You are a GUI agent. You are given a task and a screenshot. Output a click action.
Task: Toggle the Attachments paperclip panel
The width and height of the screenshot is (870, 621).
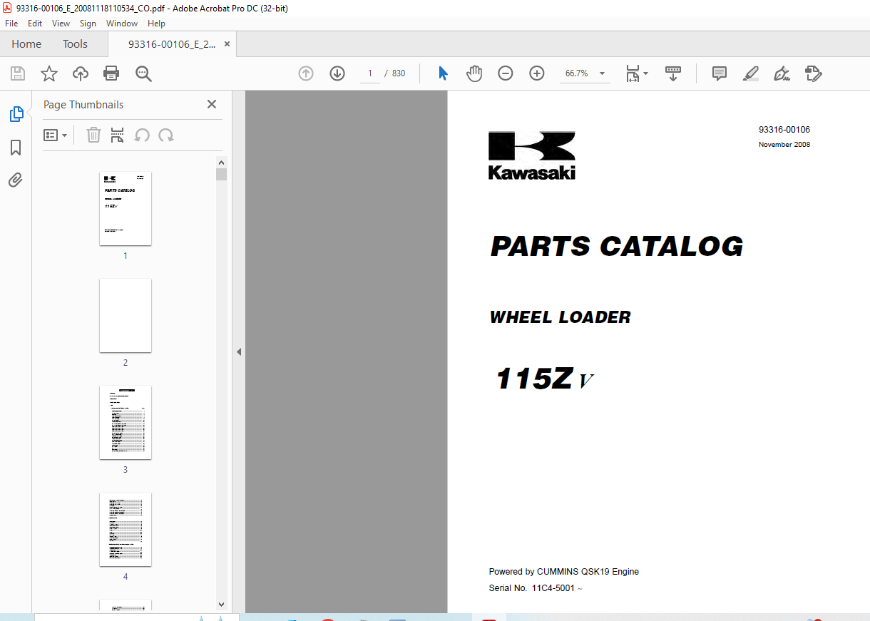[x=16, y=180]
